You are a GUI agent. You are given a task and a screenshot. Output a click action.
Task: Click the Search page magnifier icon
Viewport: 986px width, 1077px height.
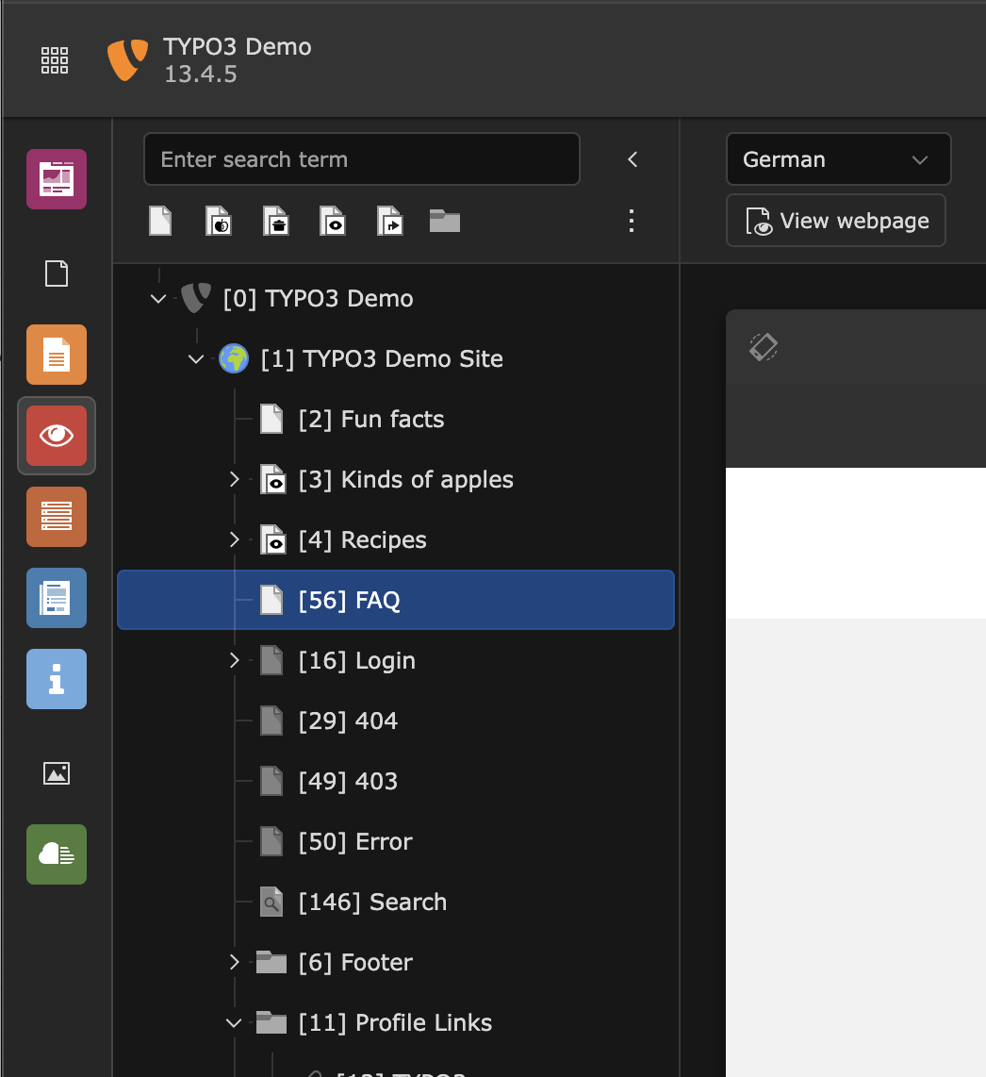tap(271, 902)
